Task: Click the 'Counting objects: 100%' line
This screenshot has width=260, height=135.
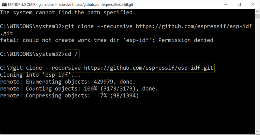Action: point(79,88)
